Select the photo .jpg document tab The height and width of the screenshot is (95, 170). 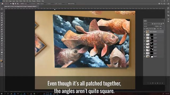coord(21,6)
